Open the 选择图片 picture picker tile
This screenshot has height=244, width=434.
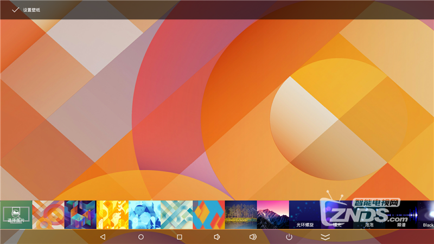click(x=16, y=215)
